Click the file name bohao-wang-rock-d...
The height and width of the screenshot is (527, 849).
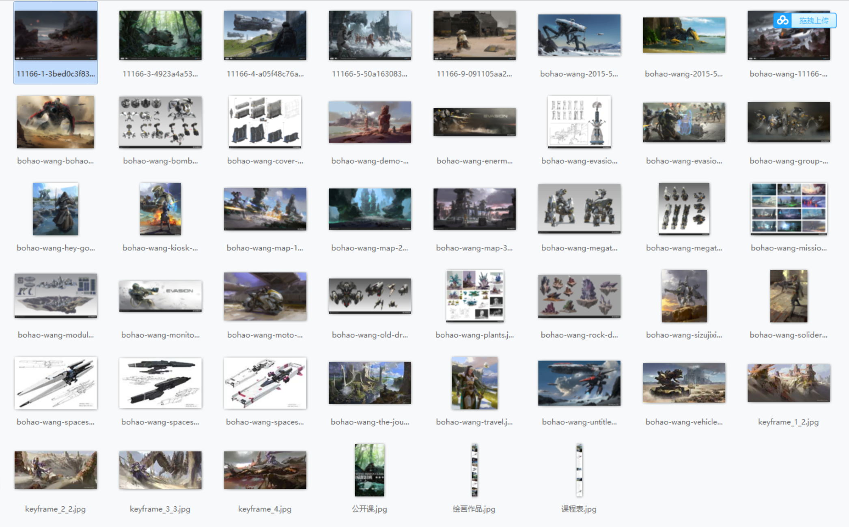(579, 335)
